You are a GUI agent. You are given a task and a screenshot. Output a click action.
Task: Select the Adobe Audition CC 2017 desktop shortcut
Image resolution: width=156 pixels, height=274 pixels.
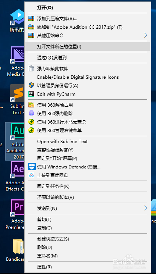click(15, 141)
